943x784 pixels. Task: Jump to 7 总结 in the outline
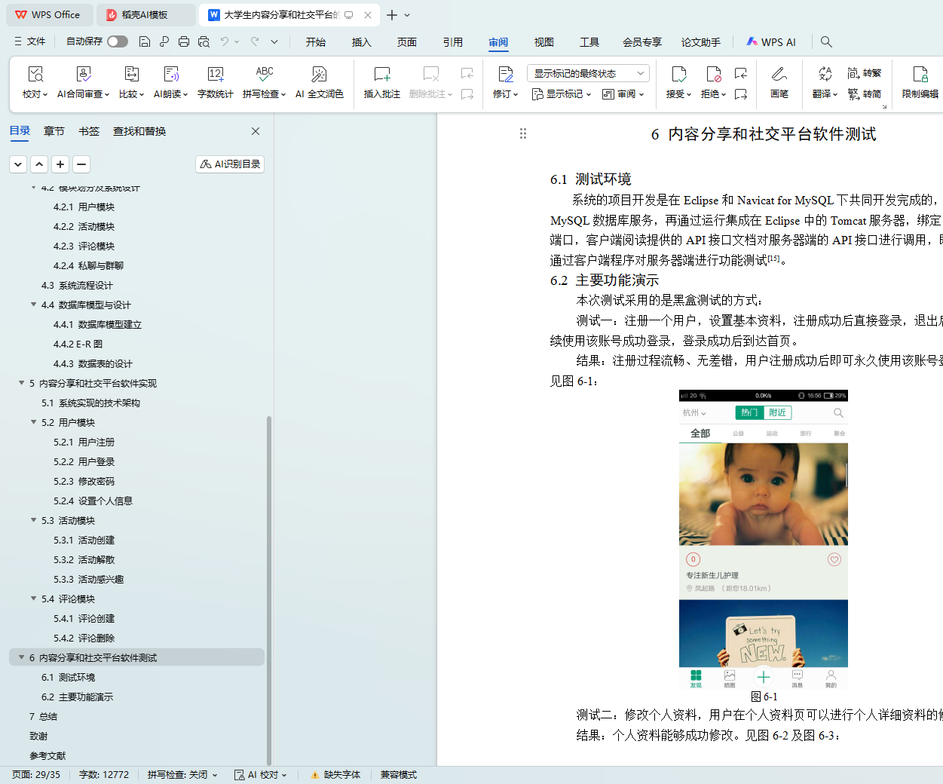pos(43,716)
